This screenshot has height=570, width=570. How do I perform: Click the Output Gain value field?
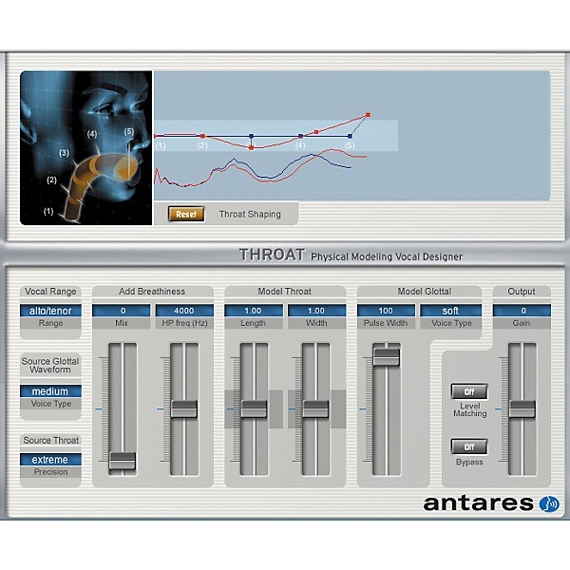pyautogui.click(x=522, y=311)
